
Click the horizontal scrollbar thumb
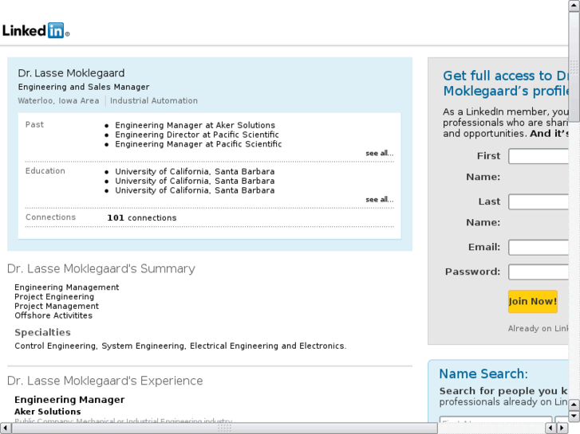coord(223,428)
